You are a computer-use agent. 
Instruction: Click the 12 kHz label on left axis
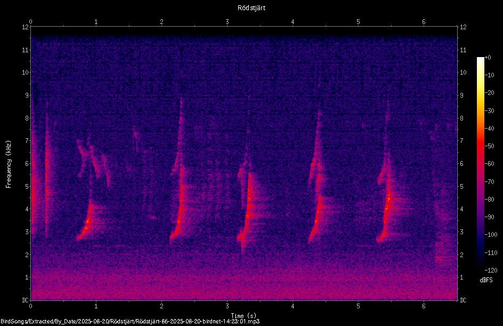[x=26, y=27]
